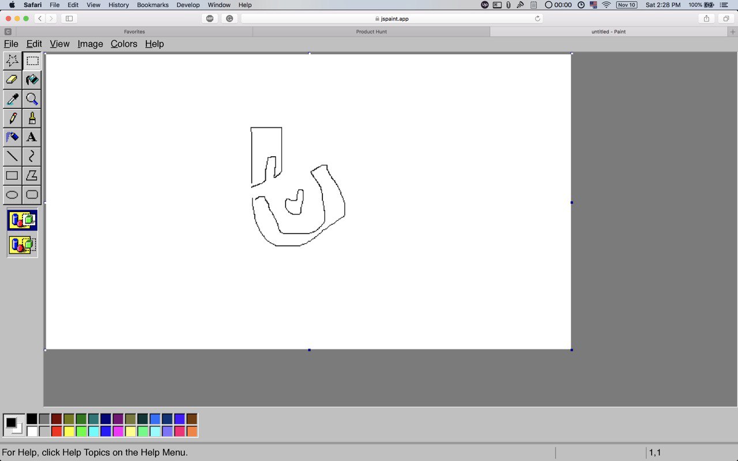Image resolution: width=738 pixels, height=461 pixels.
Task: Open the Paint File menu
Action: click(11, 44)
